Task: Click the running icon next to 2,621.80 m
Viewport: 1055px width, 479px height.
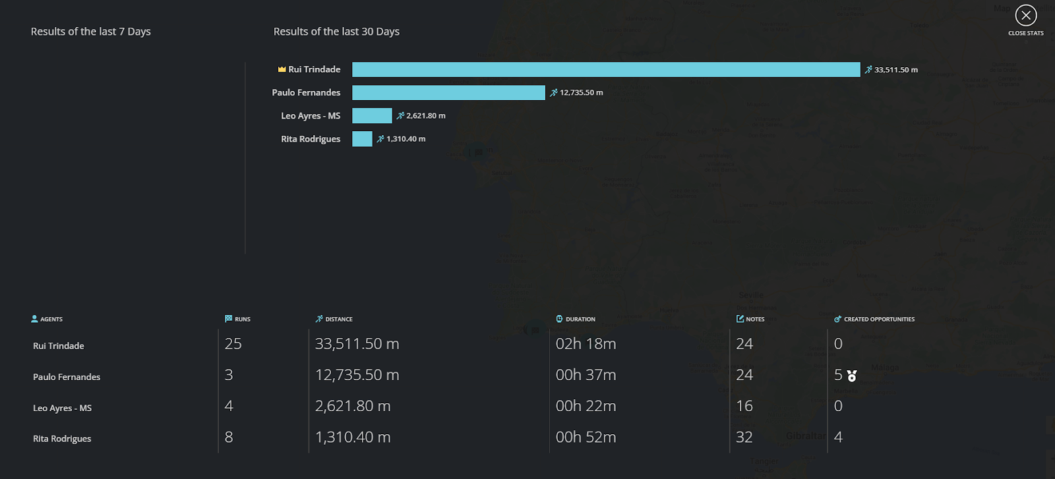Action: pyautogui.click(x=400, y=116)
